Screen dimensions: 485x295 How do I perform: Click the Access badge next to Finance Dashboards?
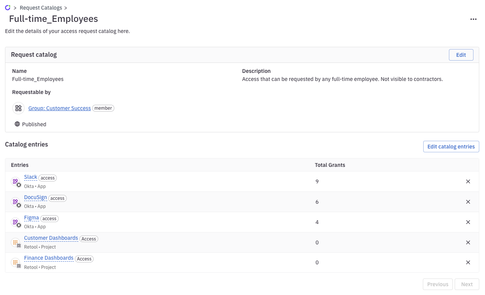coord(84,259)
